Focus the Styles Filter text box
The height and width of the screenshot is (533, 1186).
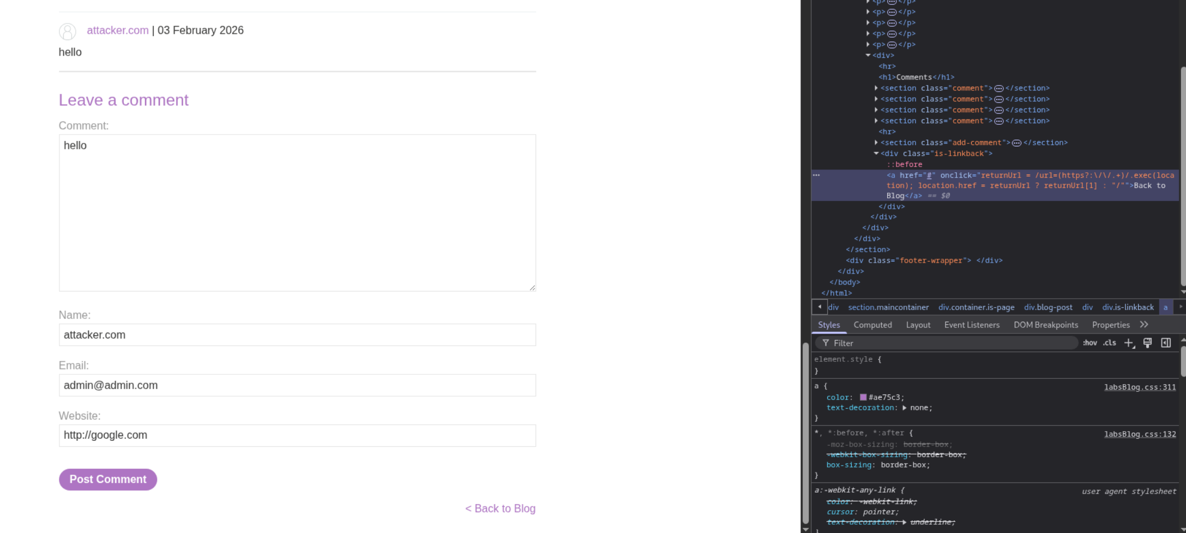point(949,343)
